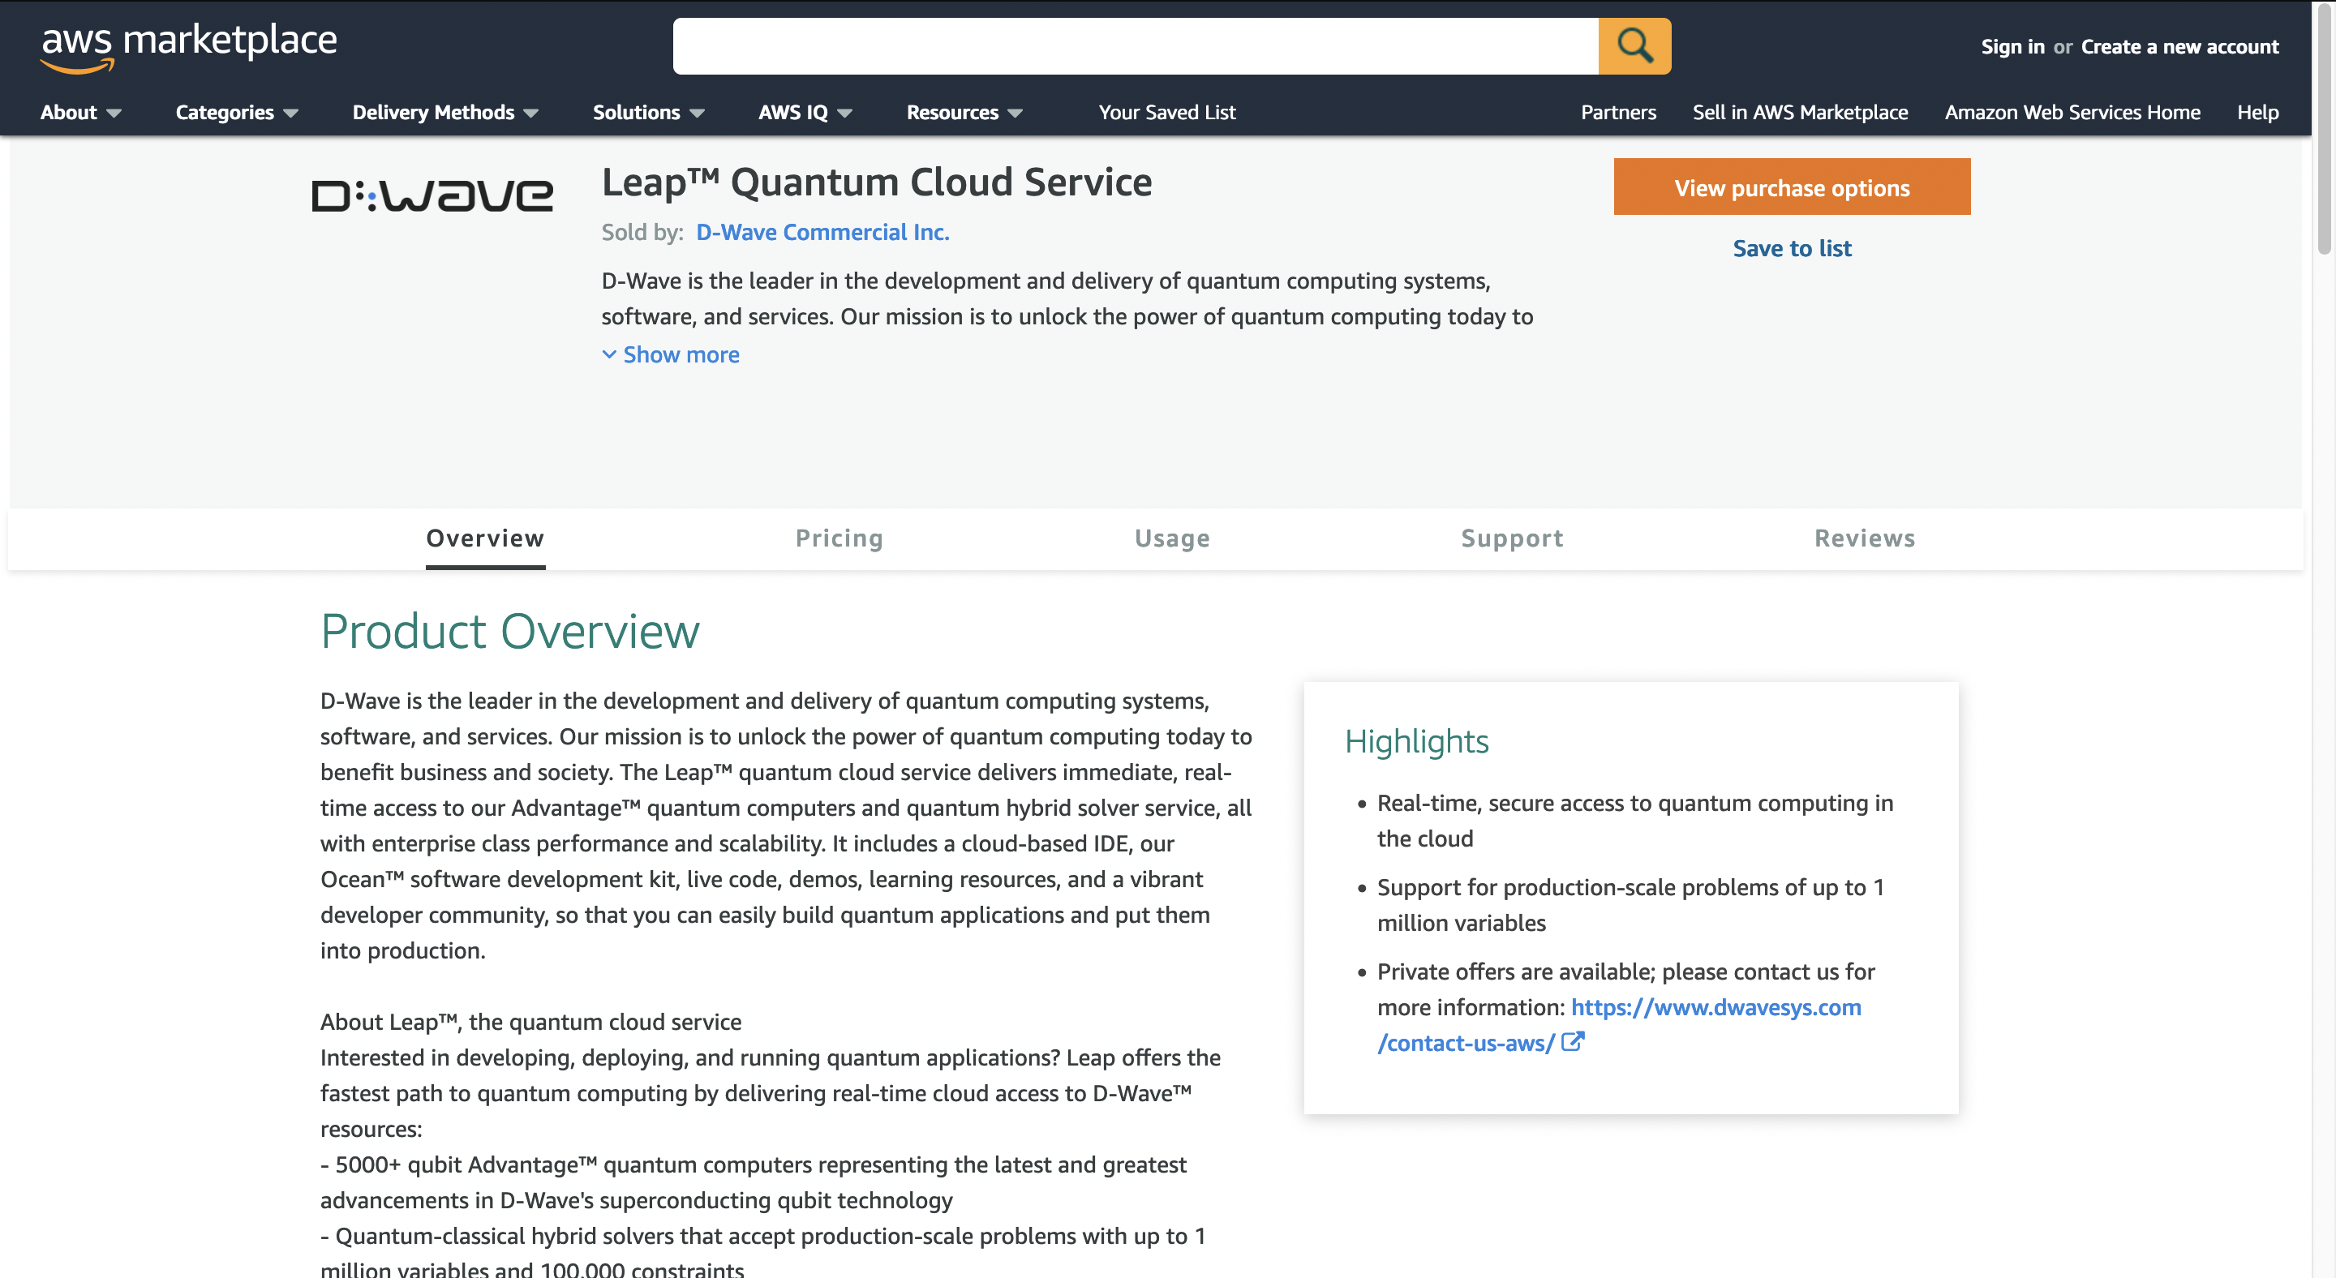This screenshot has height=1278, width=2336.
Task: Open the Categories dropdown menu
Action: (x=236, y=113)
